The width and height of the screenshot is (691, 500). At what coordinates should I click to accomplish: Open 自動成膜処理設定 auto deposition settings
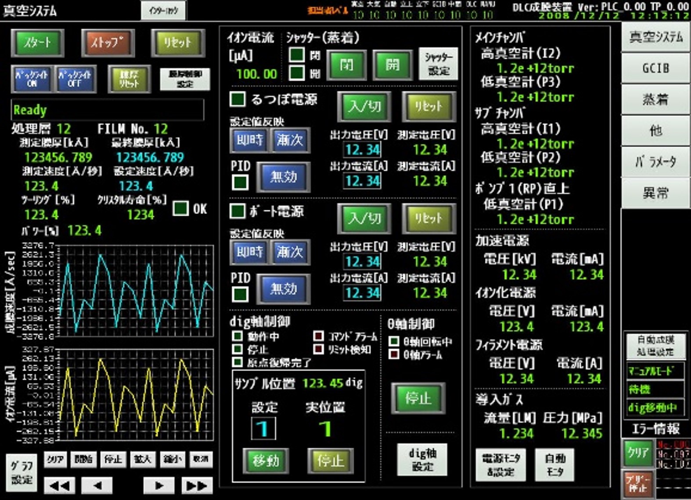click(655, 346)
